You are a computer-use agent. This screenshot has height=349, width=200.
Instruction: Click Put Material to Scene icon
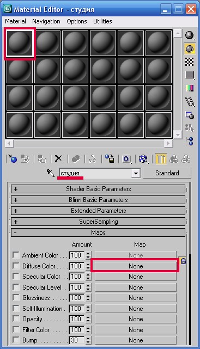pyautogui.click(x=25, y=159)
